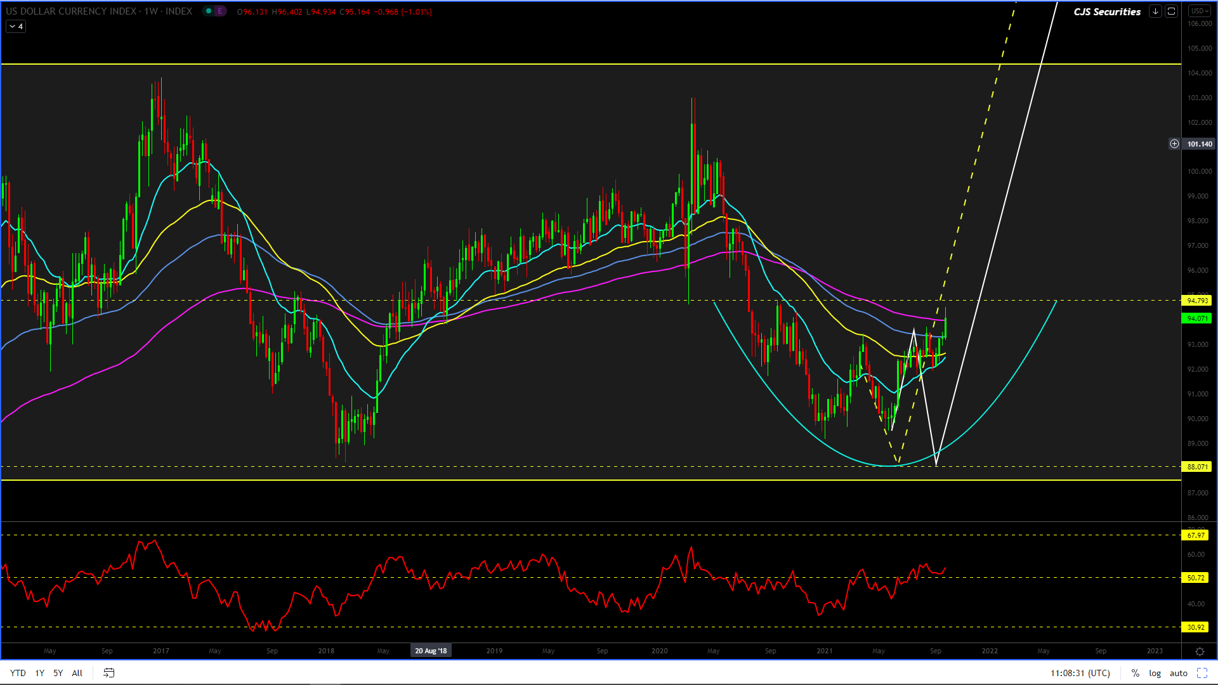Click the maximize pane icon
The height and width of the screenshot is (685, 1218).
tap(1171, 11)
